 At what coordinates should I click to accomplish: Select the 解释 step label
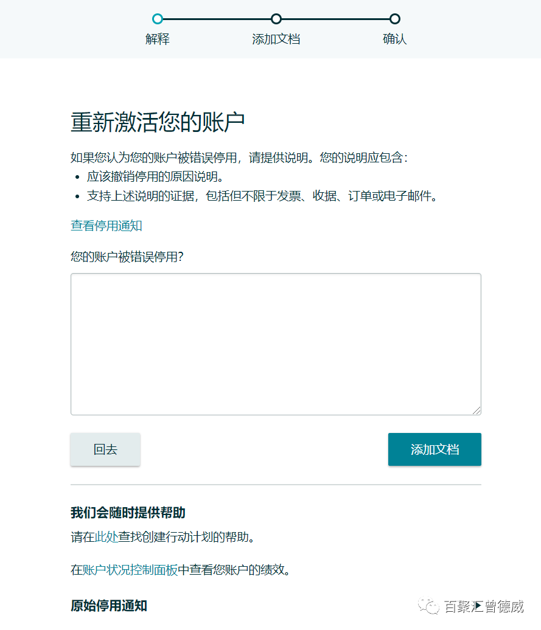pos(158,39)
